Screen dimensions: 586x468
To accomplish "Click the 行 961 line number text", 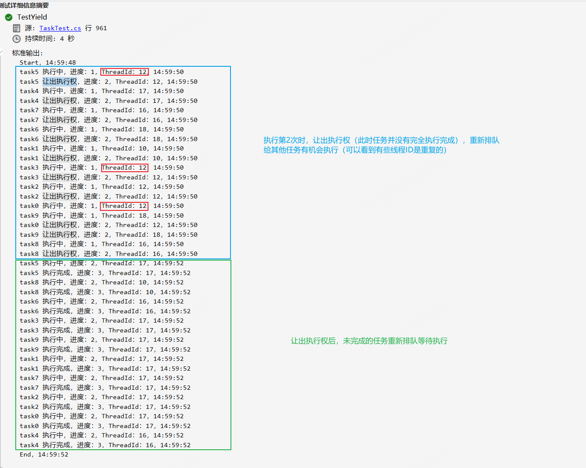I will (96, 28).
